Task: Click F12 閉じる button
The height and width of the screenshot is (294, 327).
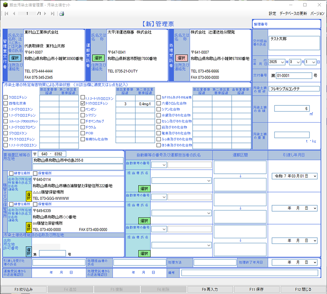Action: click(303, 289)
